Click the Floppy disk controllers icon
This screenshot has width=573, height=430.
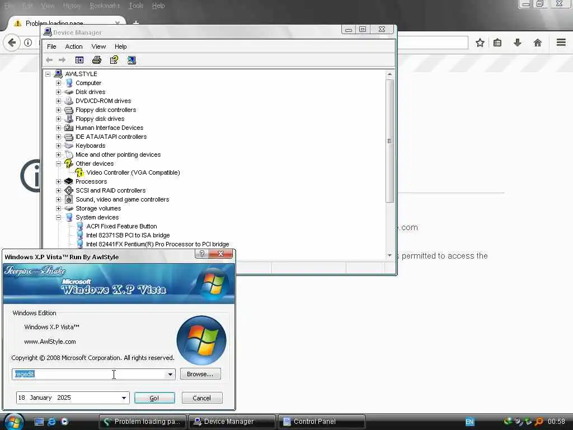pyautogui.click(x=69, y=110)
